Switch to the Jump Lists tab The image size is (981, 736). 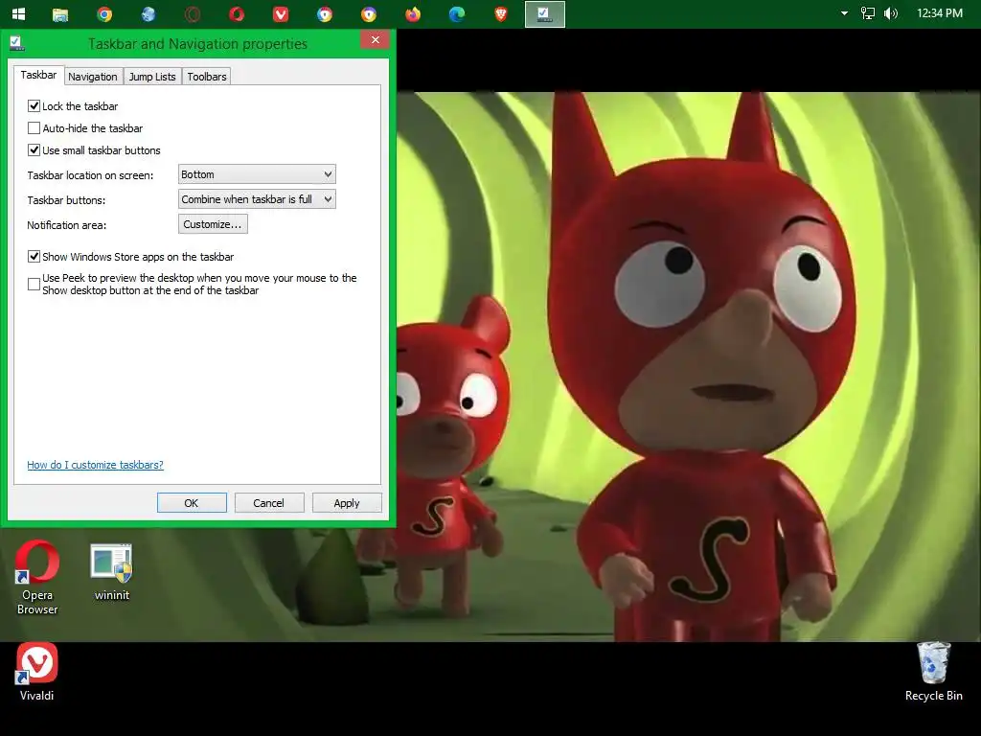152,77
